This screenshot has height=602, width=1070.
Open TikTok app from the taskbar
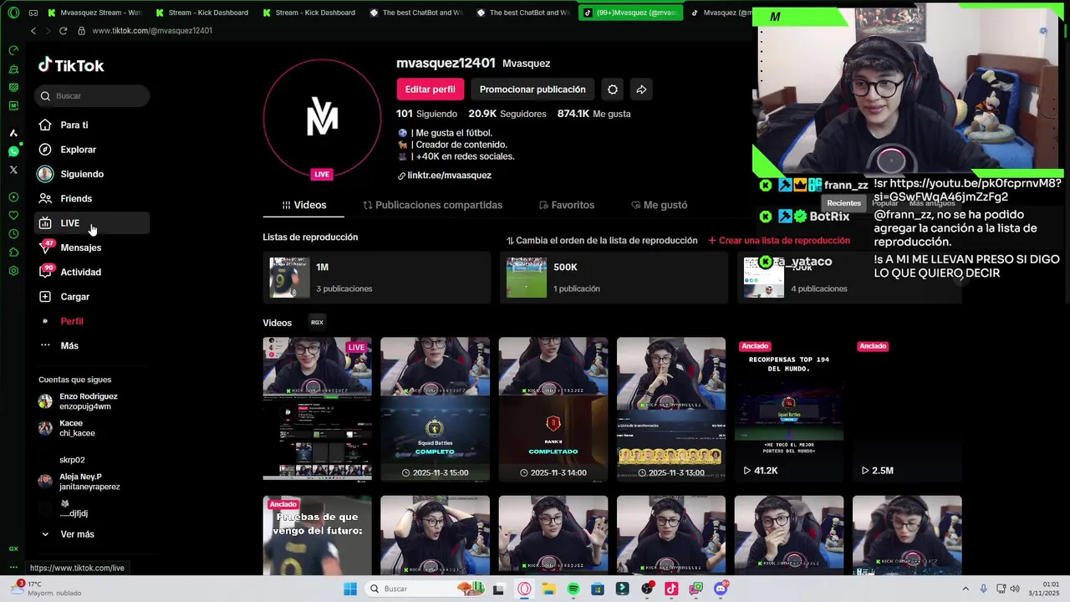tap(671, 589)
